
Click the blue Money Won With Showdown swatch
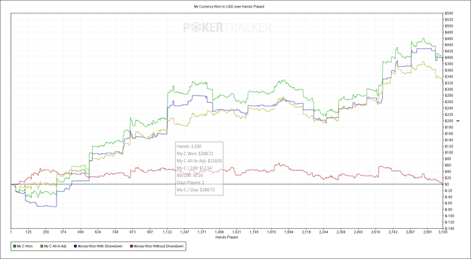pyautogui.click(x=75, y=246)
